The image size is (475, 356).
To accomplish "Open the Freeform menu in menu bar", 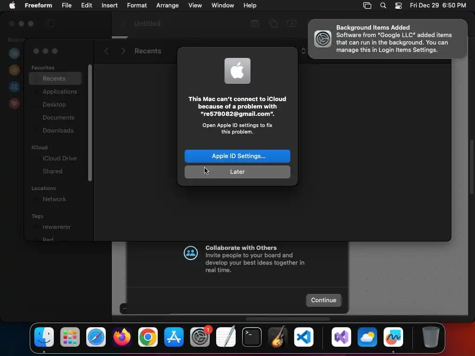I will pos(38,6).
